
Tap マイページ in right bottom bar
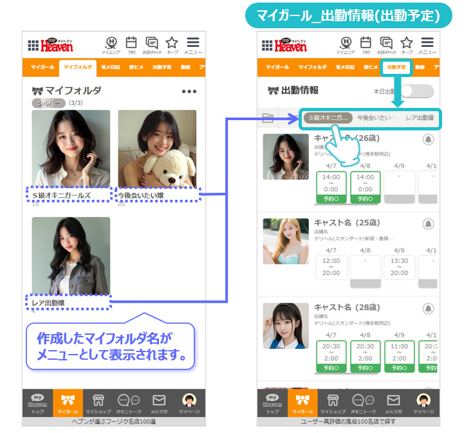tap(423, 403)
